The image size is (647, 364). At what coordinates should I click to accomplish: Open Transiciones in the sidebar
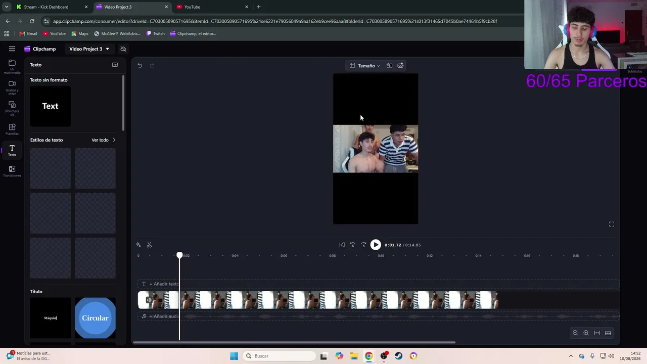[12, 171]
